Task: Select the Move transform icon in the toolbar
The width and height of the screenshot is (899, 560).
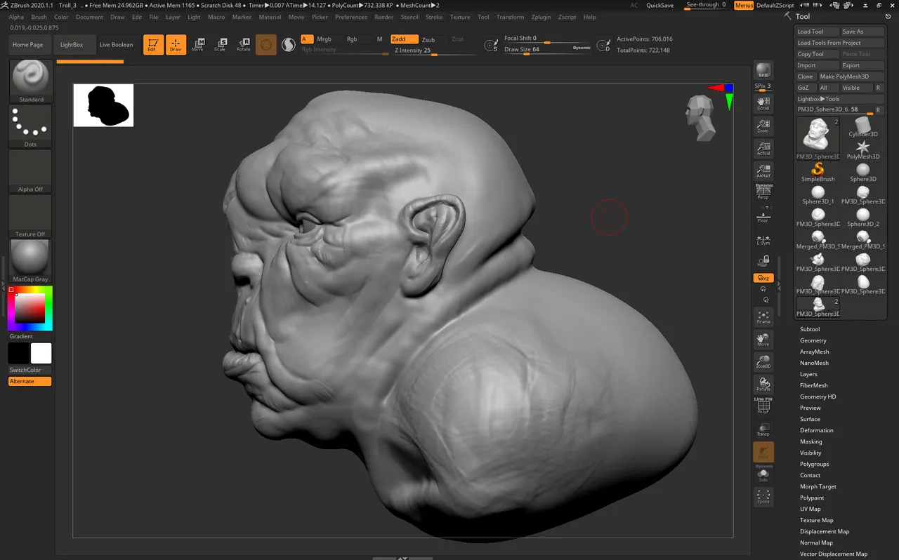Action: [198, 45]
